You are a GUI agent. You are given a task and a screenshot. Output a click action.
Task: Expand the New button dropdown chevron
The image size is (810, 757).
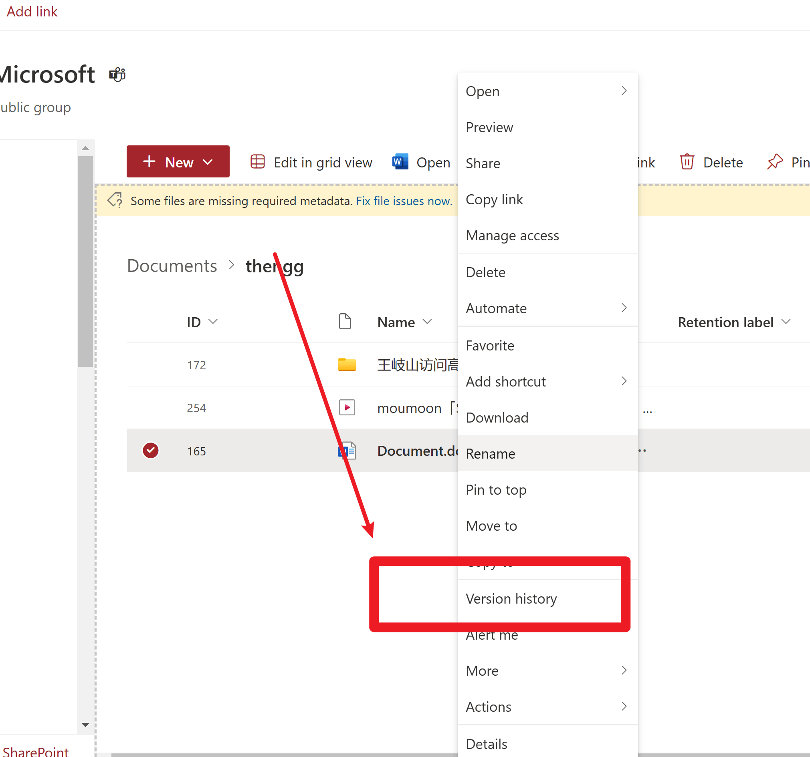[207, 162]
